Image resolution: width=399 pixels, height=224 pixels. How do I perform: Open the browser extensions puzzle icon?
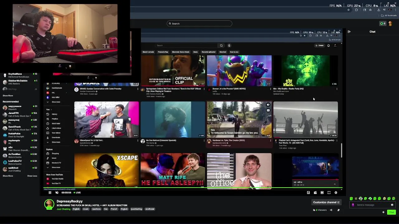click(356, 10)
